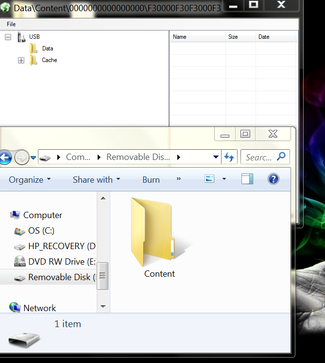Viewport: 325px width, 363px height.
Task: Open the Organize dropdown menu
Action: pos(30,179)
